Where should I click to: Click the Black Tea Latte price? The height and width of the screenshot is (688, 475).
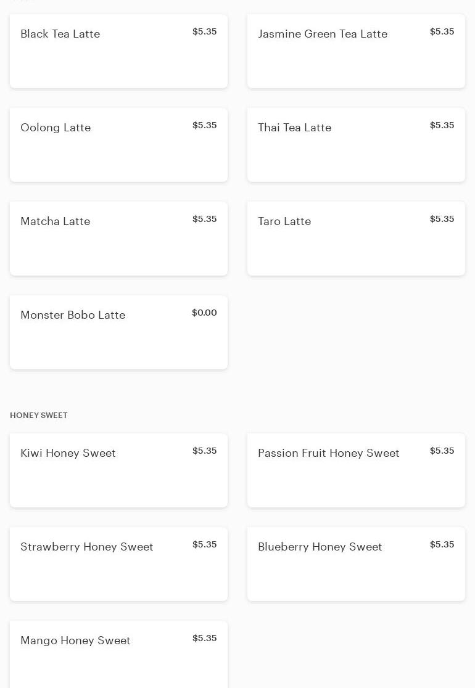coord(204,31)
